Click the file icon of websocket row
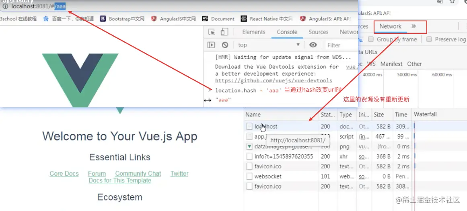Image resolution: width=467 pixels, height=211 pixels. 249,176
